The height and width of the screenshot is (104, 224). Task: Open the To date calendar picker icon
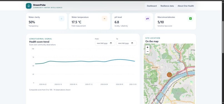tap(132, 43)
